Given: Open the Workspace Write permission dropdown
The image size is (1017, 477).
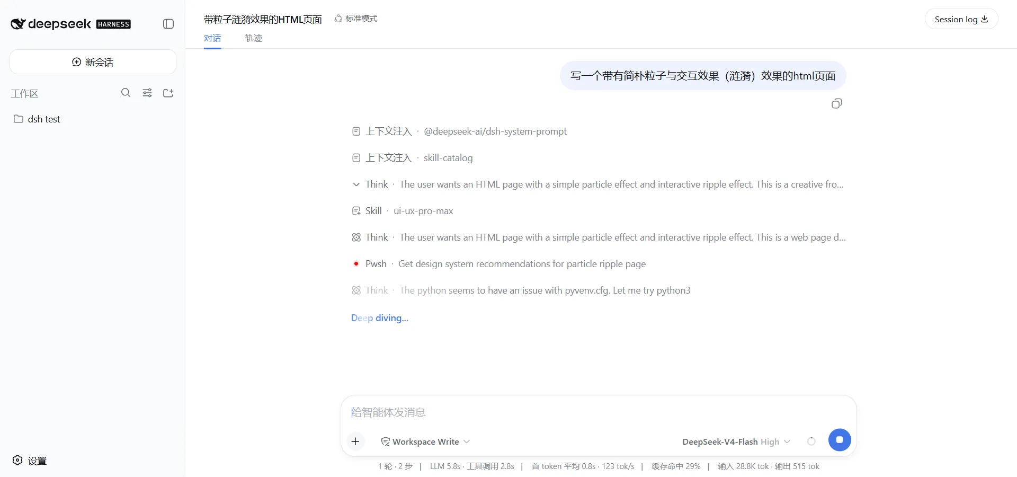Looking at the screenshot, I should [426, 441].
